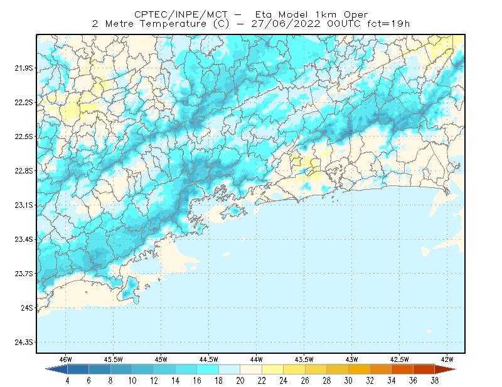Click the 22.5S latitude label
This screenshot has height=387, width=502.
(x=24, y=137)
